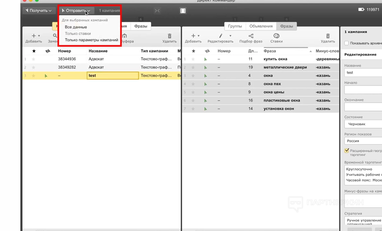Click the Подбор фраз icon
Image resolution: width=382 pixels, height=231 pixels.
pos(251,36)
